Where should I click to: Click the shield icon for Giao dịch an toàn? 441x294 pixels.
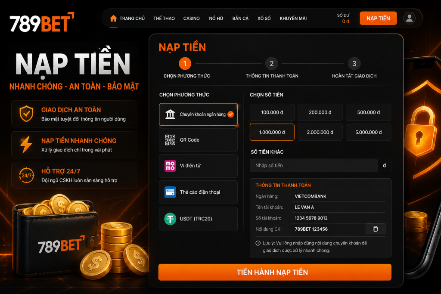(26, 114)
